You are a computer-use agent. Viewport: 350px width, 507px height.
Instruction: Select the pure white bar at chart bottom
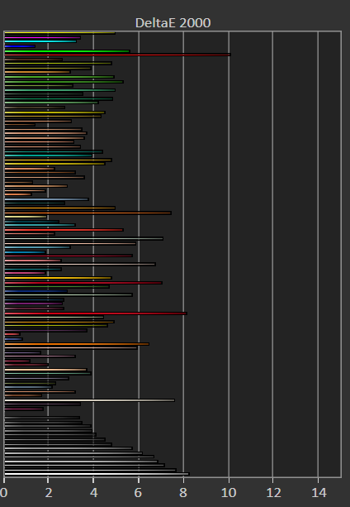[97, 474]
